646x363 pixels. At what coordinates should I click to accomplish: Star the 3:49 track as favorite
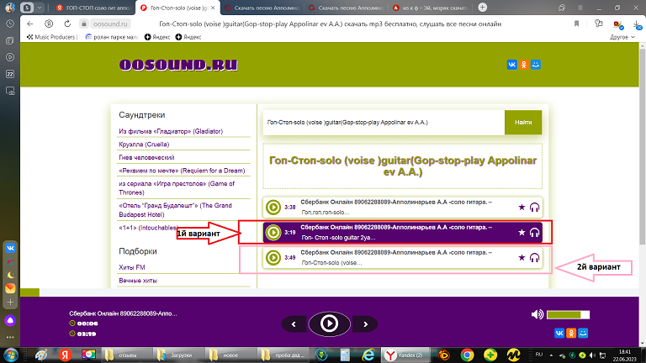(522, 258)
